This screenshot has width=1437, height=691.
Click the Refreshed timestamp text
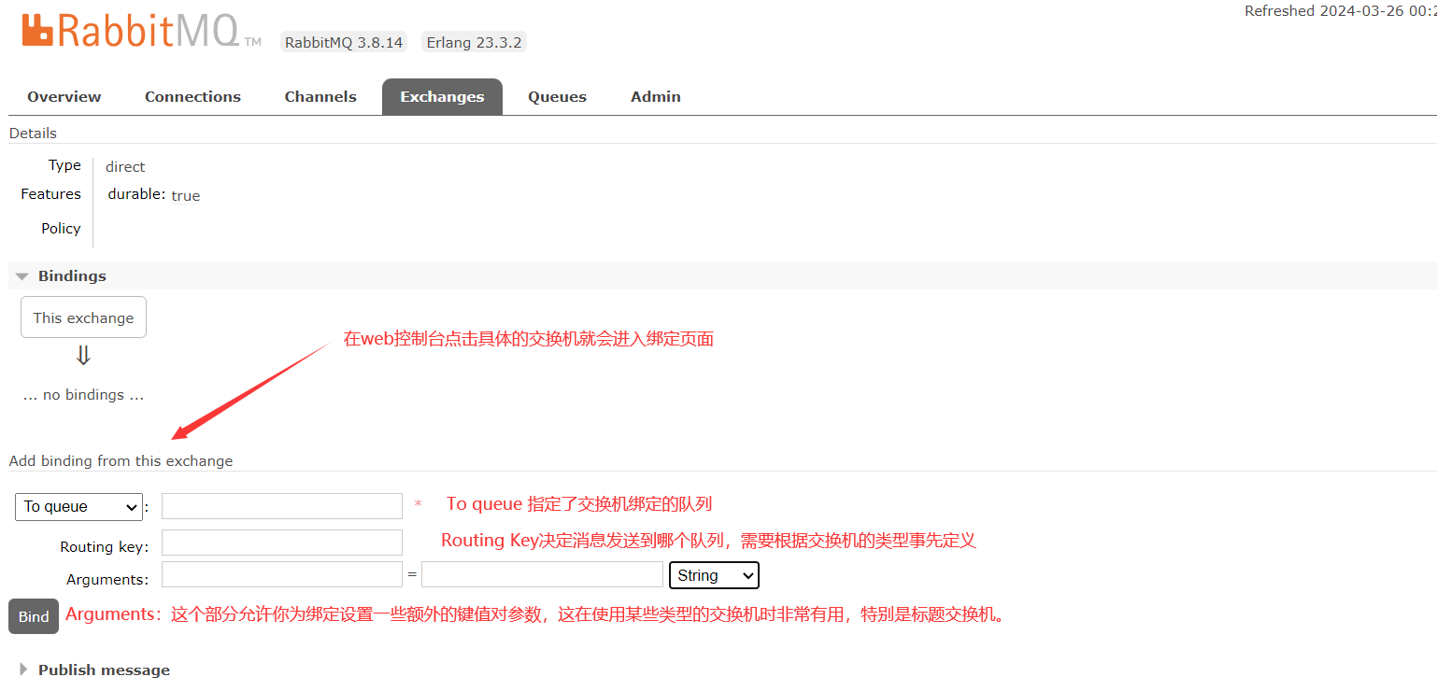pos(1340,11)
